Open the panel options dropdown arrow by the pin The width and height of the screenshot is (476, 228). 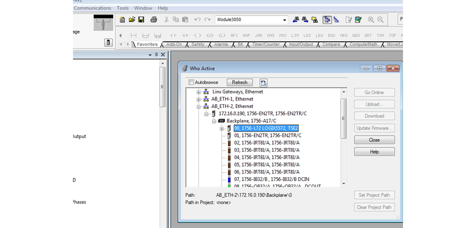150,55
